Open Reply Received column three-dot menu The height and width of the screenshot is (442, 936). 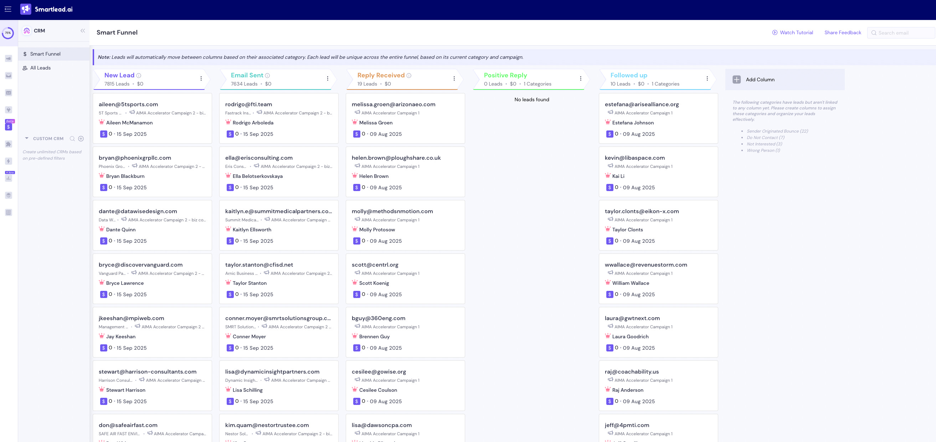(x=454, y=78)
